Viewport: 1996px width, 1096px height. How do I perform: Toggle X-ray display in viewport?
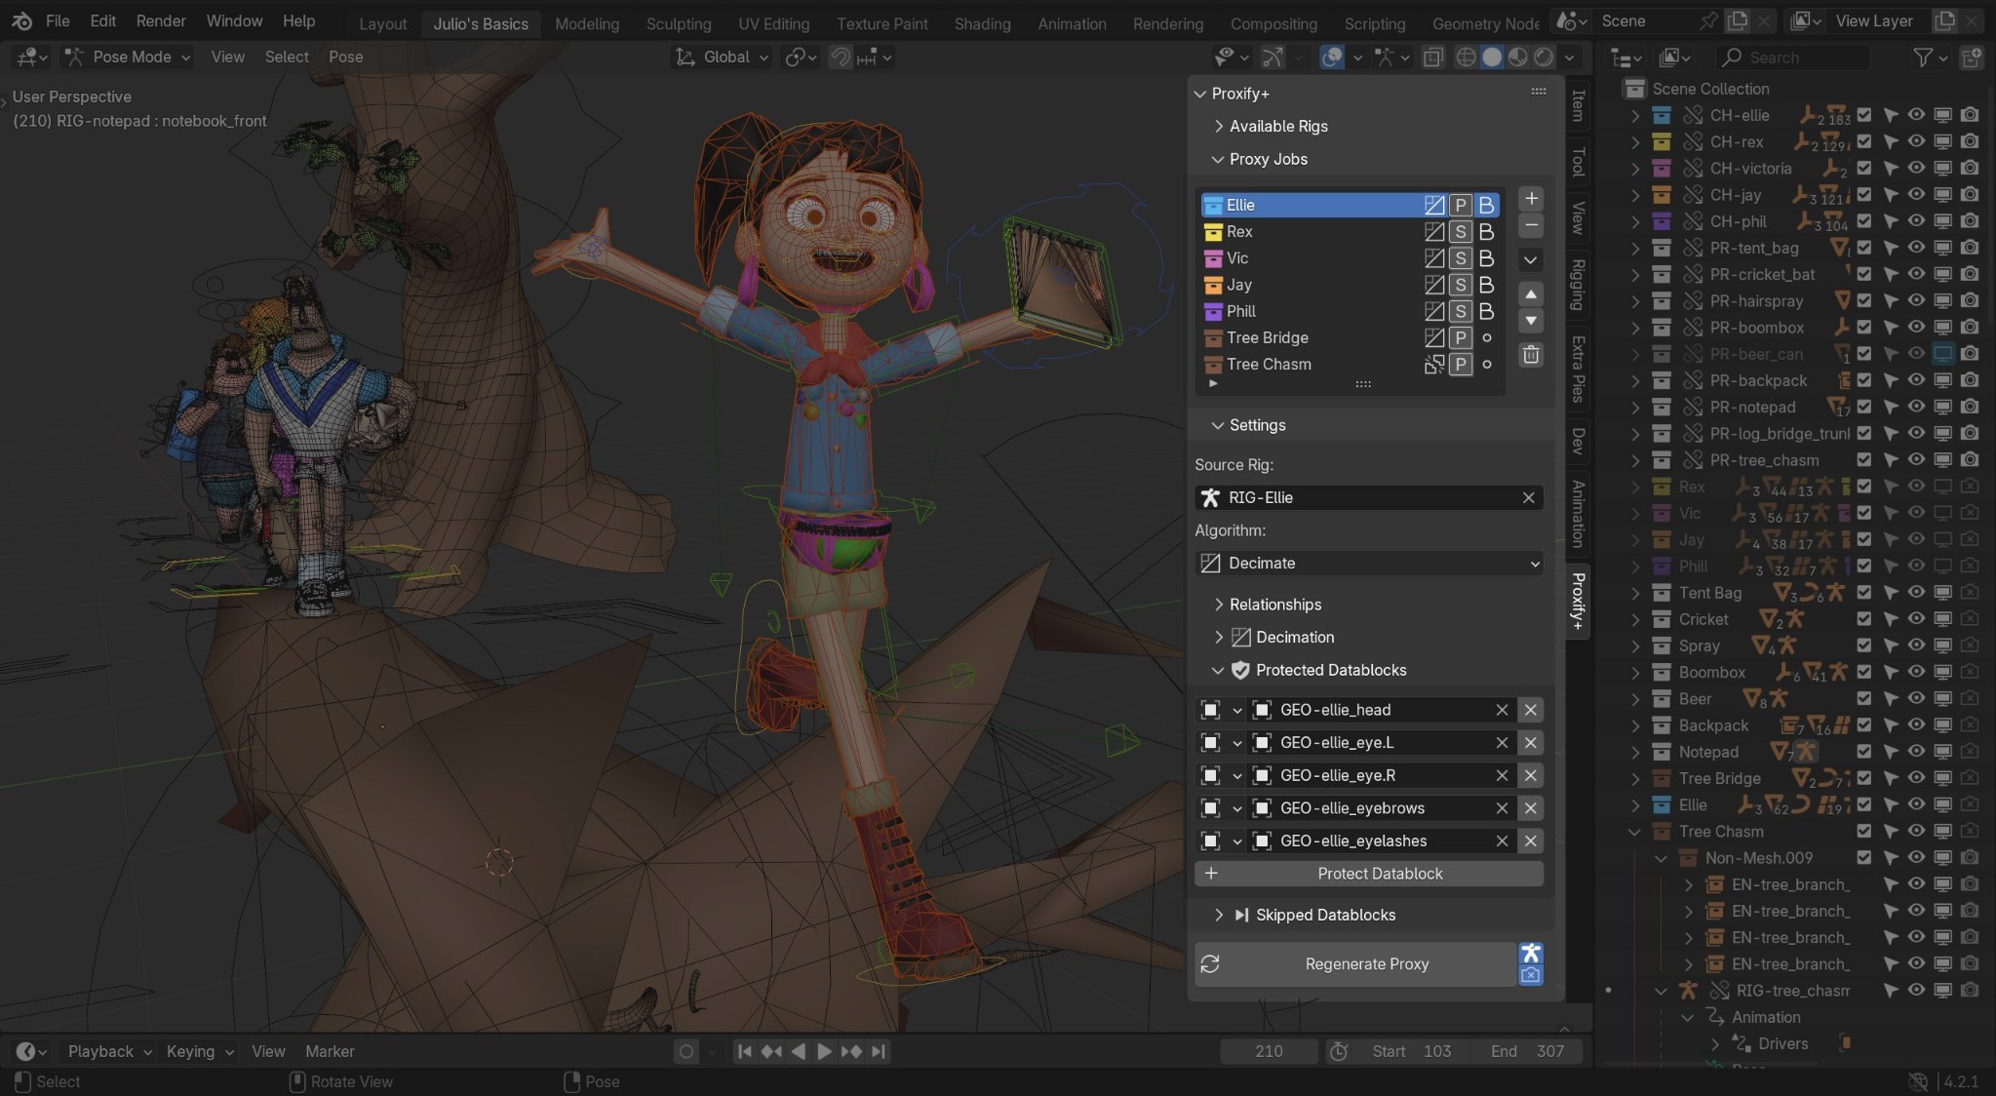tap(1432, 58)
